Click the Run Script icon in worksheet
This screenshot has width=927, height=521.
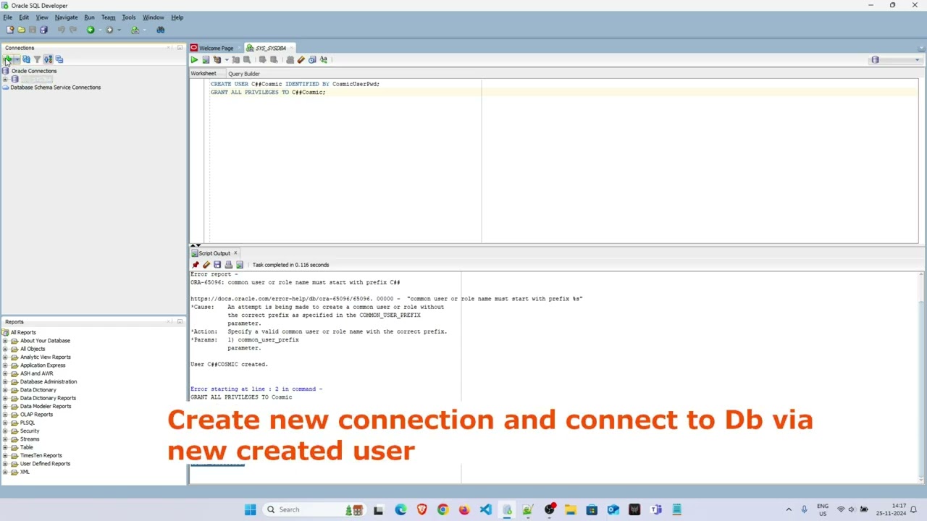(x=206, y=59)
